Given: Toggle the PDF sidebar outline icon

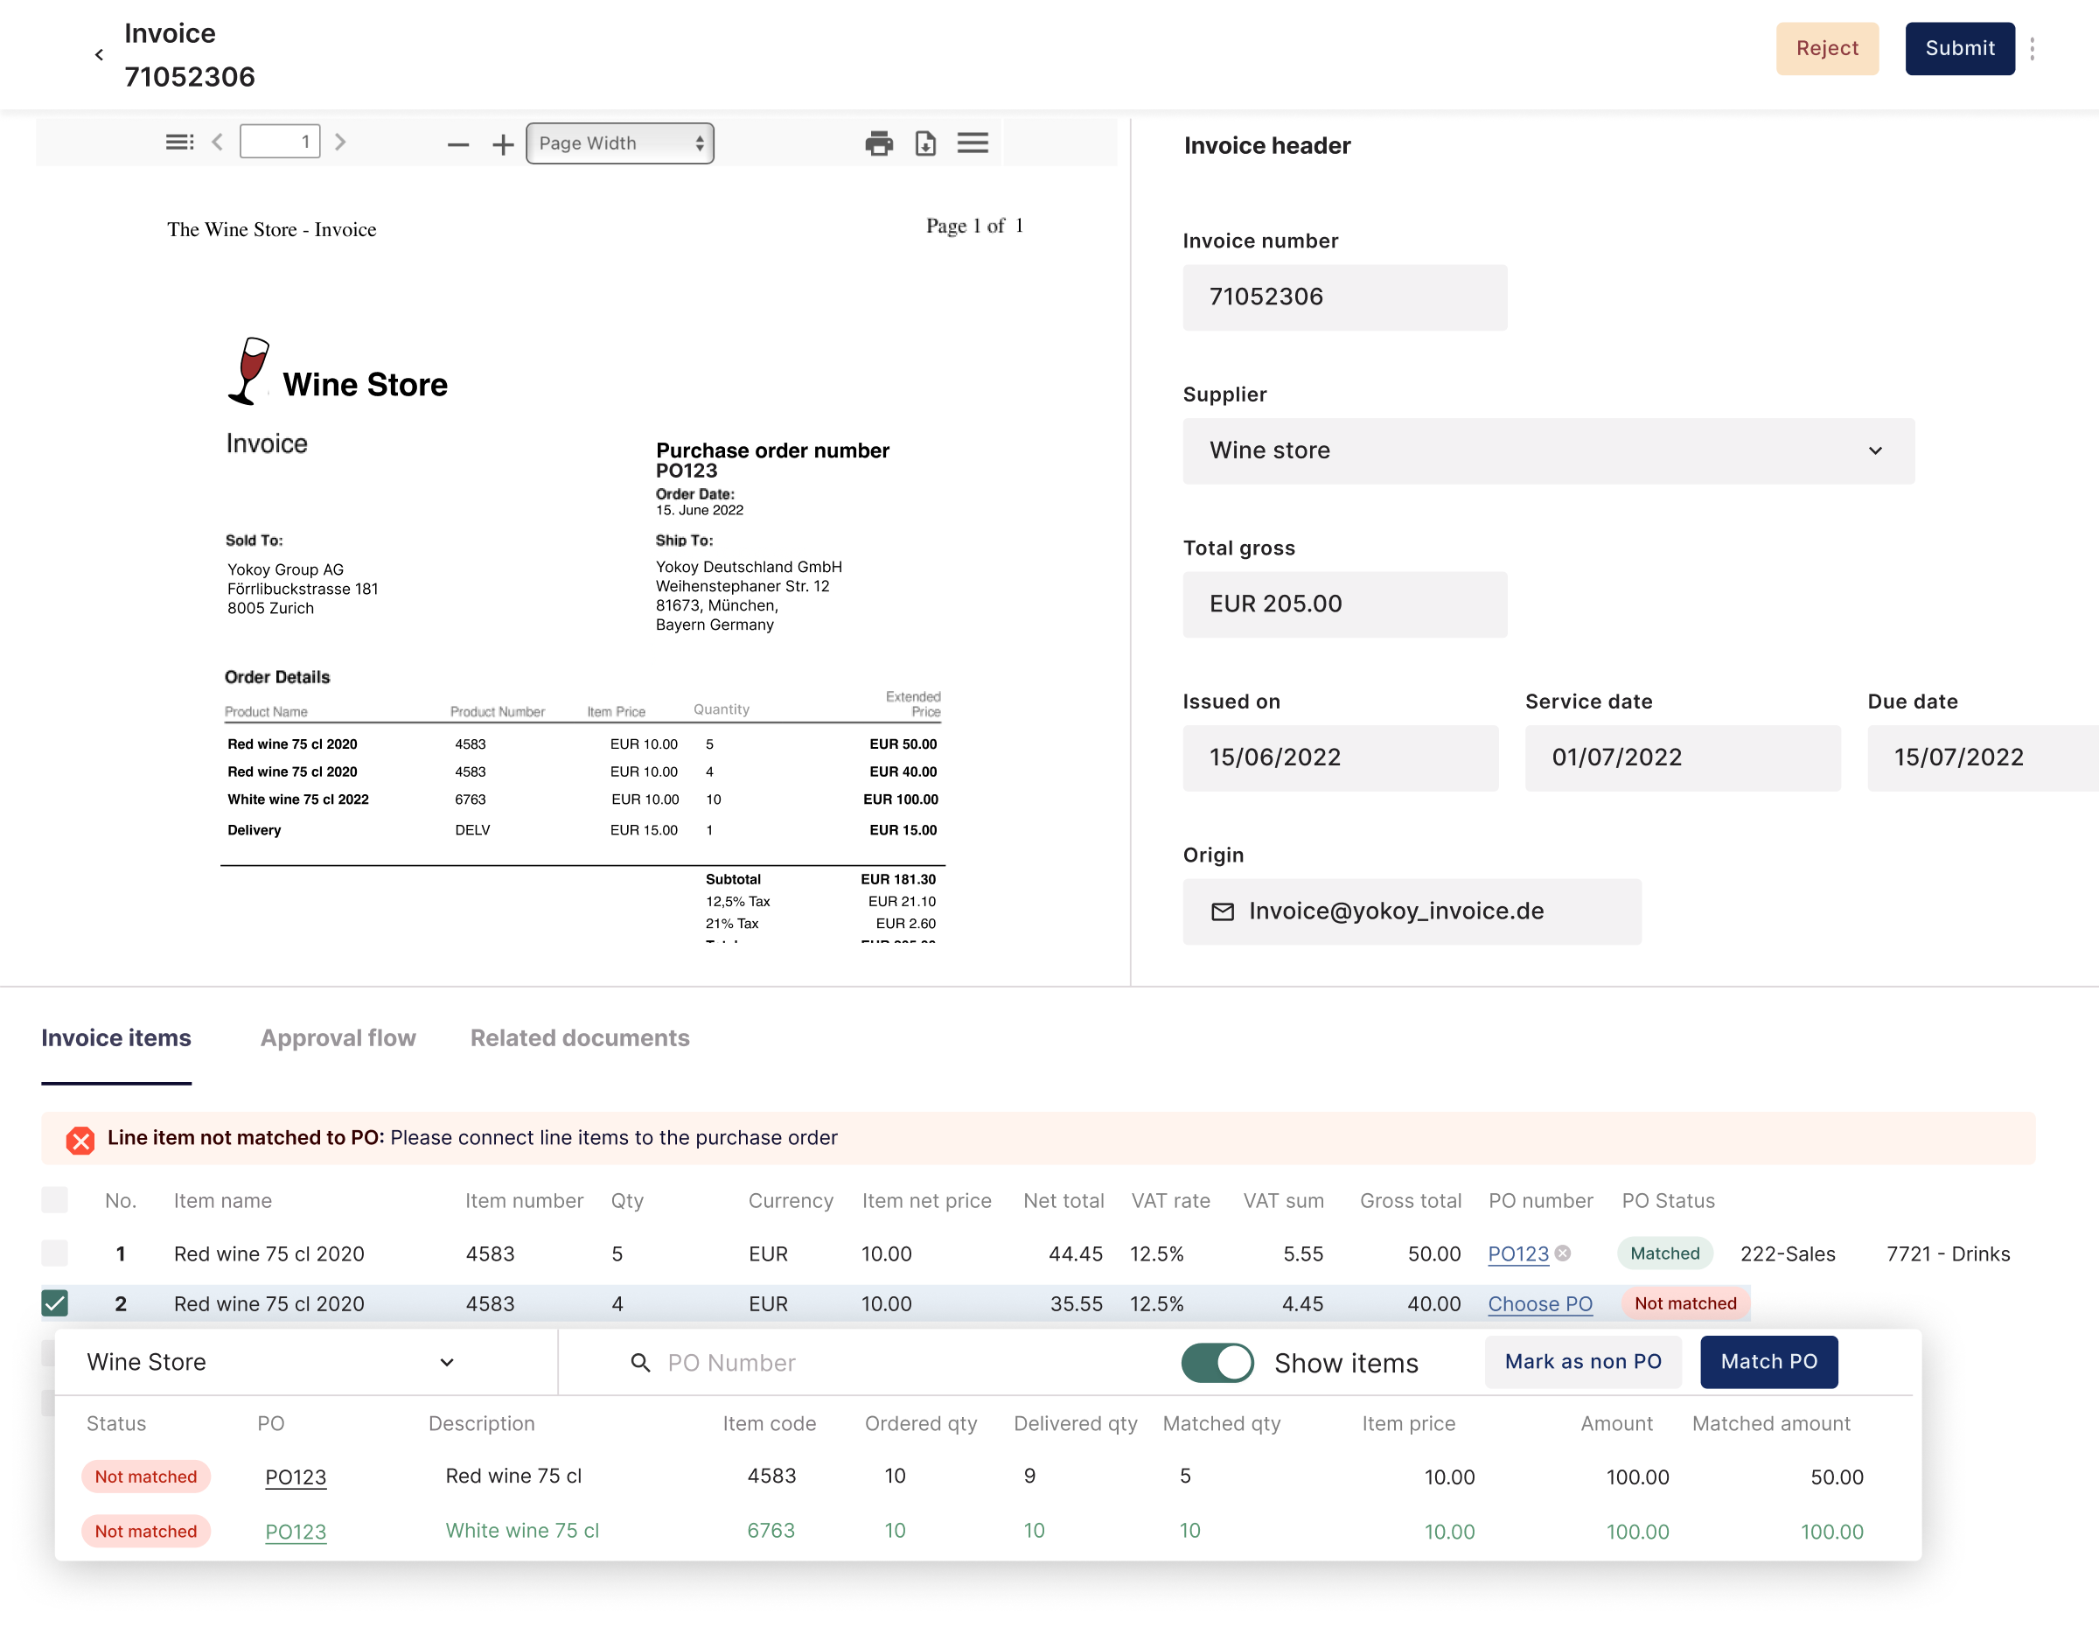Looking at the screenshot, I should coord(178,143).
